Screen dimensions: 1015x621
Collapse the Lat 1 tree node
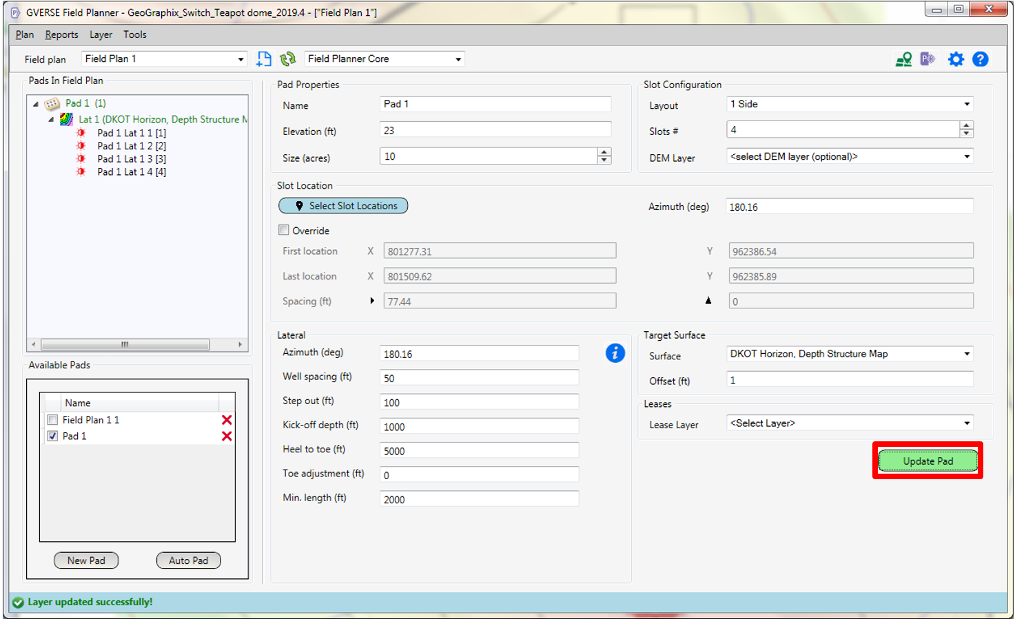point(51,120)
